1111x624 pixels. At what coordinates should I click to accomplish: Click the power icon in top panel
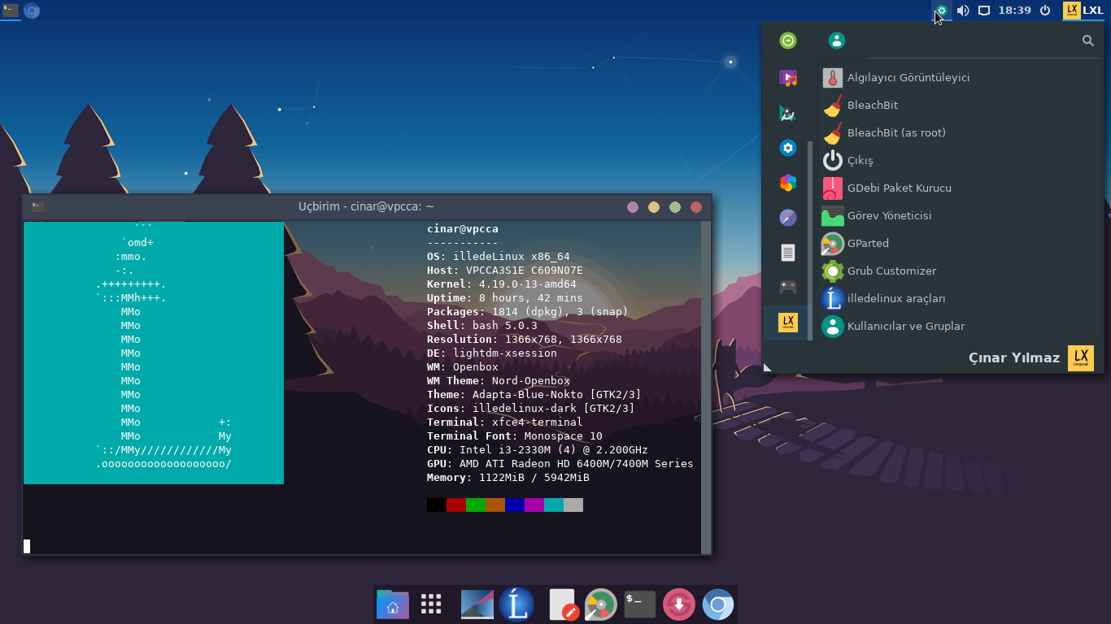pyautogui.click(x=1045, y=11)
